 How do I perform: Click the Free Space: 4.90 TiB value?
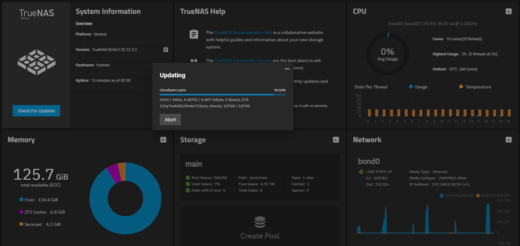[257, 184]
